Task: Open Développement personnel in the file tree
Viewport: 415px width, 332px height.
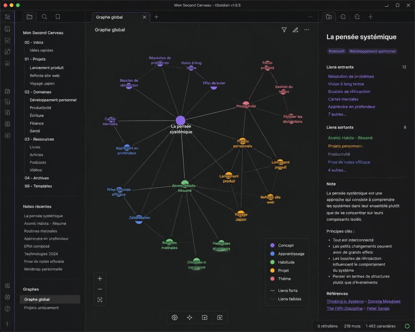Action: click(53, 100)
